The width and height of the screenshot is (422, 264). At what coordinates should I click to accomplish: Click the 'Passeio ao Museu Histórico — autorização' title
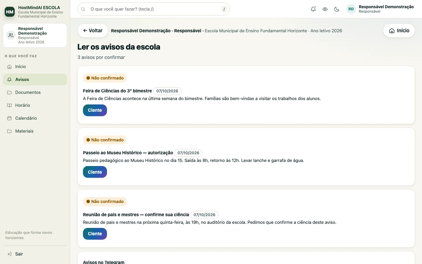click(x=128, y=153)
